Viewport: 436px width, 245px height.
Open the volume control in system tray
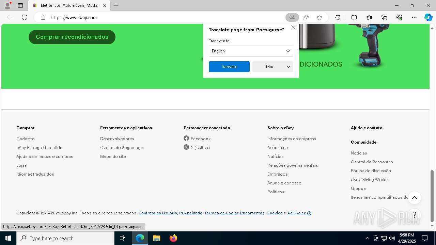pos(392,238)
